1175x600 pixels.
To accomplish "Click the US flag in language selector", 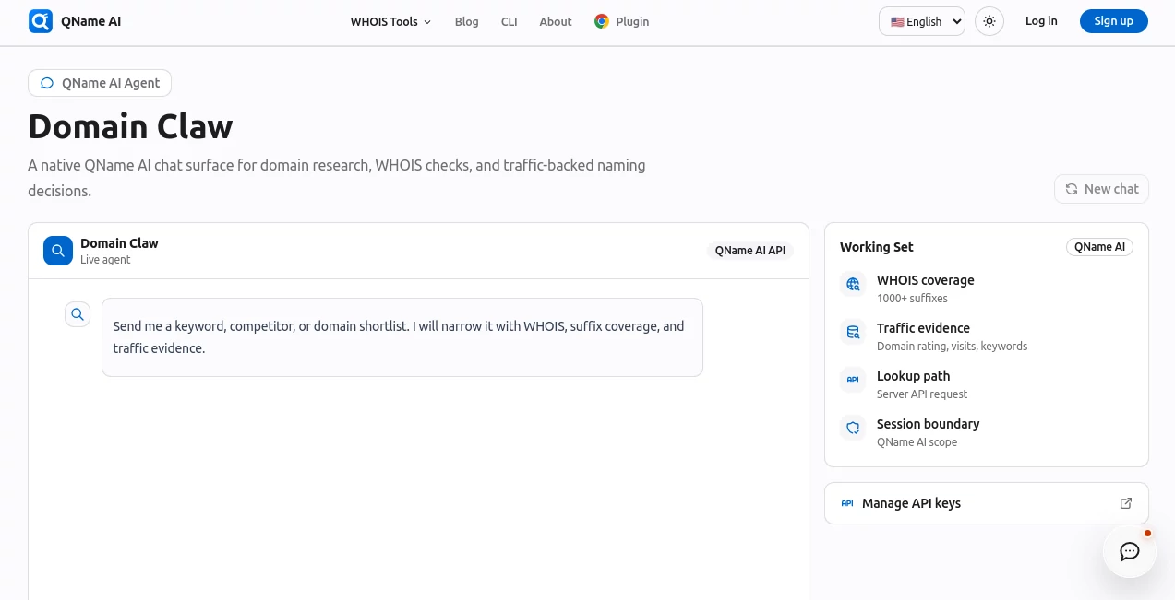I will coord(897,22).
